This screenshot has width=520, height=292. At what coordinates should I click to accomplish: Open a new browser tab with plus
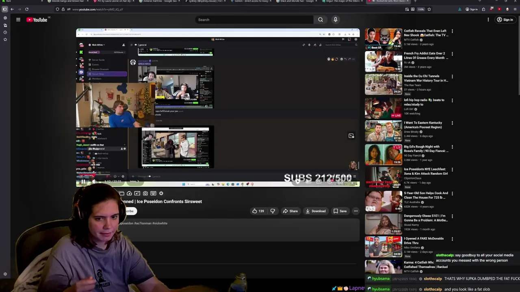click(x=415, y=1)
